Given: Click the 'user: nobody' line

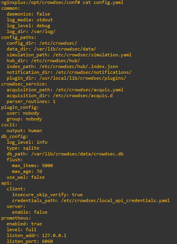Looking at the screenshot, I should point(23,113).
